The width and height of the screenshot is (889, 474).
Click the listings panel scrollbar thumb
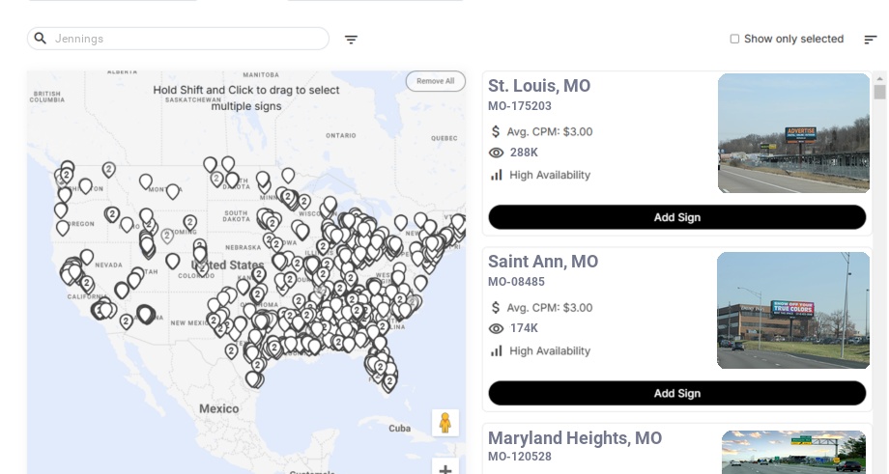(x=879, y=92)
